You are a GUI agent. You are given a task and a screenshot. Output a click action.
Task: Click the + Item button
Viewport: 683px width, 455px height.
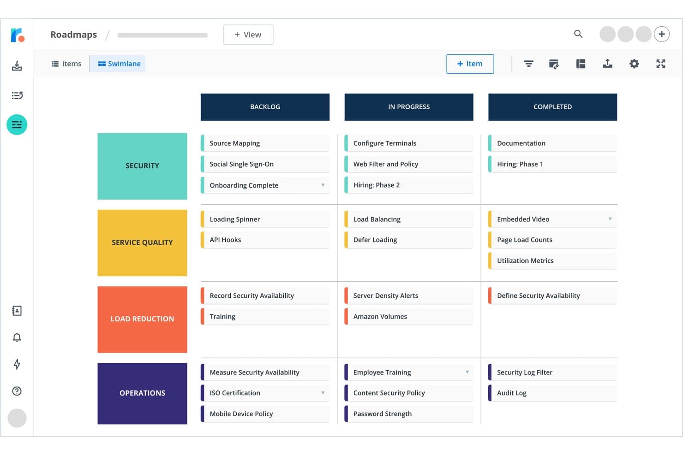[x=470, y=64]
